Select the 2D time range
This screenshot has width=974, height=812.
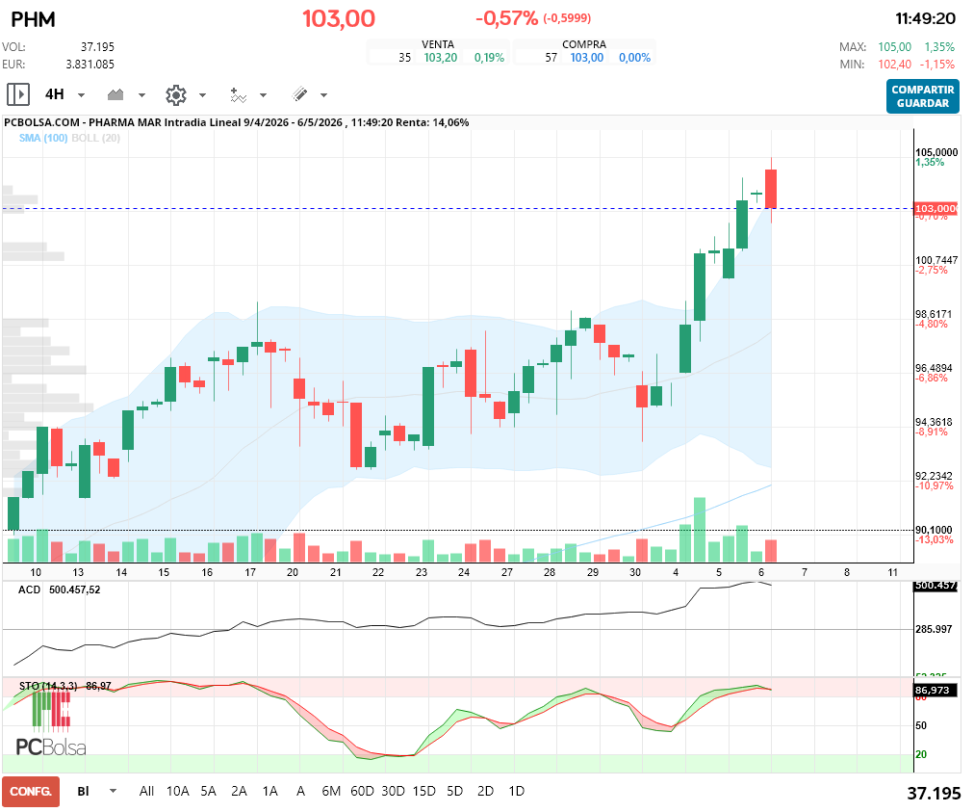click(485, 791)
